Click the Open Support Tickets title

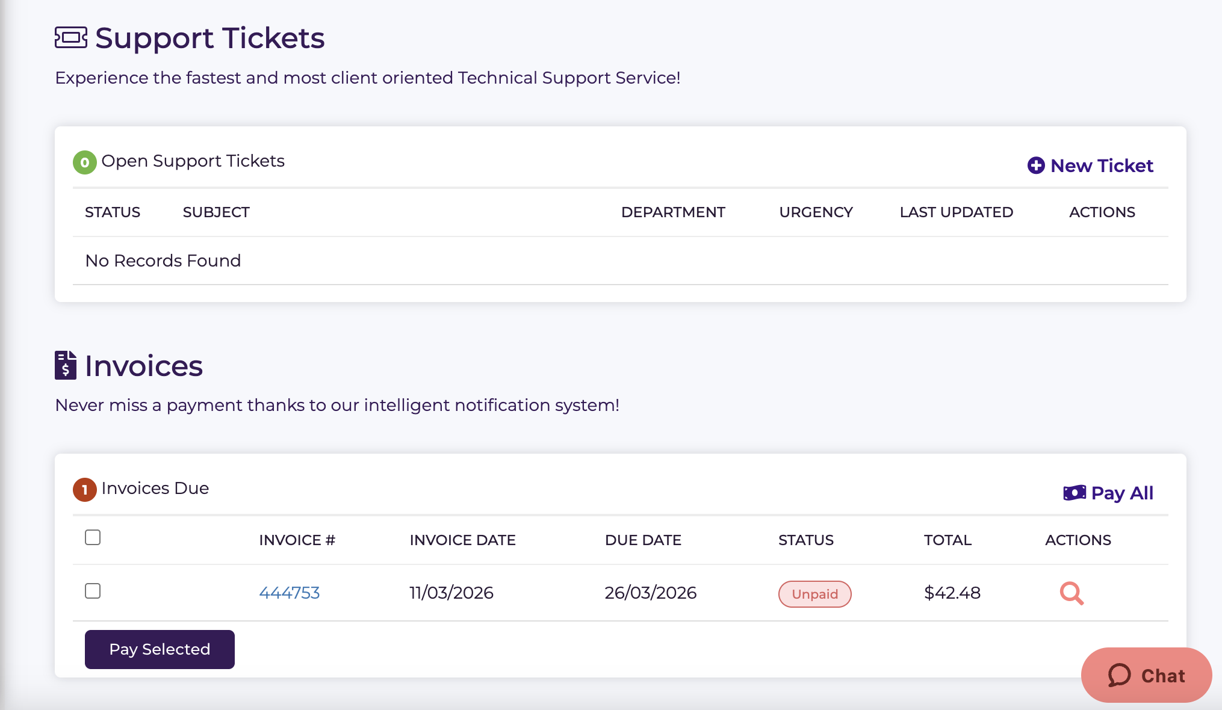point(193,161)
